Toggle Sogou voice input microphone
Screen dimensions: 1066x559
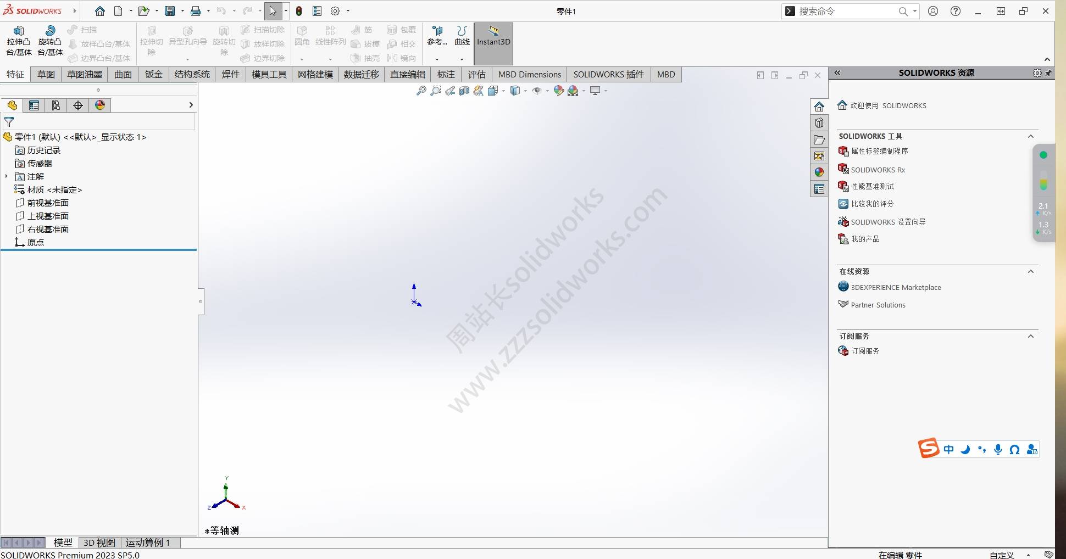(x=998, y=450)
